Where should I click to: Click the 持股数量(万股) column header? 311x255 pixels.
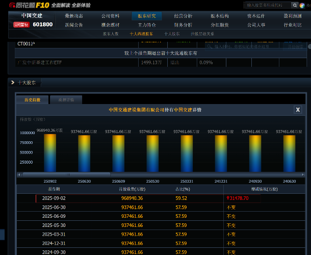coord(132,189)
